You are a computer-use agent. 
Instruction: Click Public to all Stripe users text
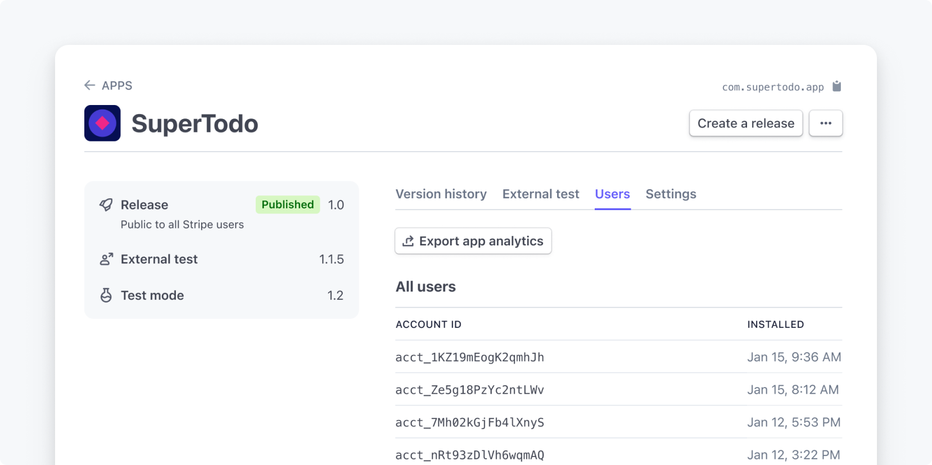[182, 225]
